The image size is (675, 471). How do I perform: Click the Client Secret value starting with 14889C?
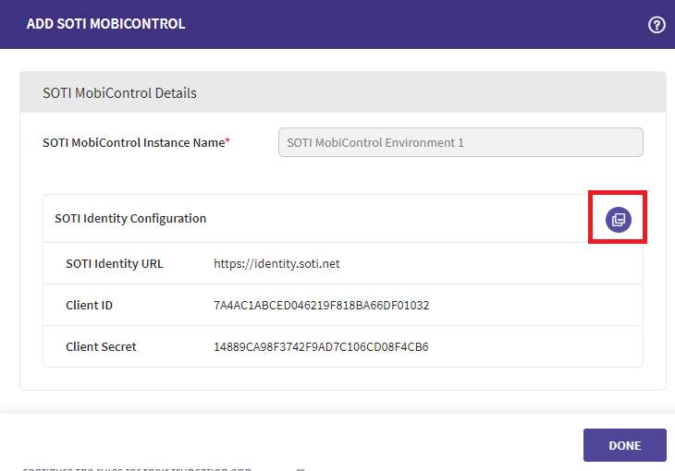click(321, 347)
